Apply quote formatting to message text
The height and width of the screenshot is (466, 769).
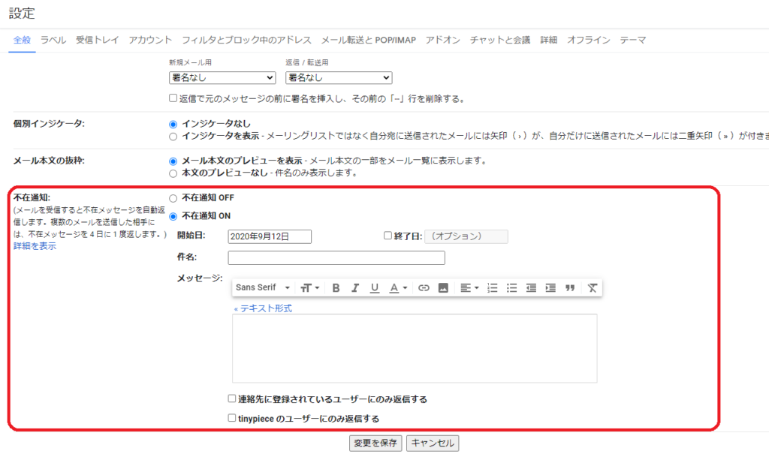(x=570, y=288)
